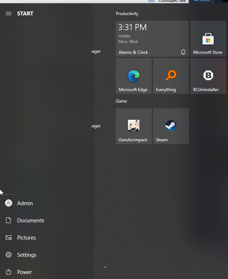Collapse the START hamburger menu
The image size is (228, 279).
[x=9, y=14]
